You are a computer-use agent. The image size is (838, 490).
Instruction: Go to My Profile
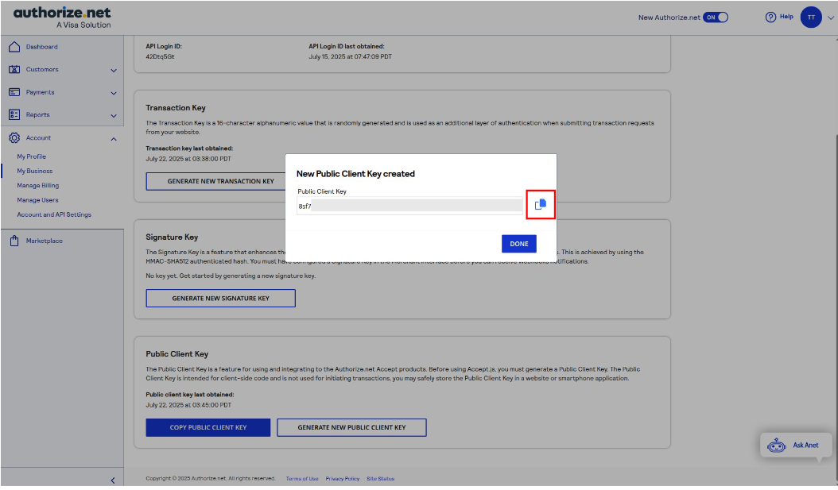pyautogui.click(x=32, y=156)
